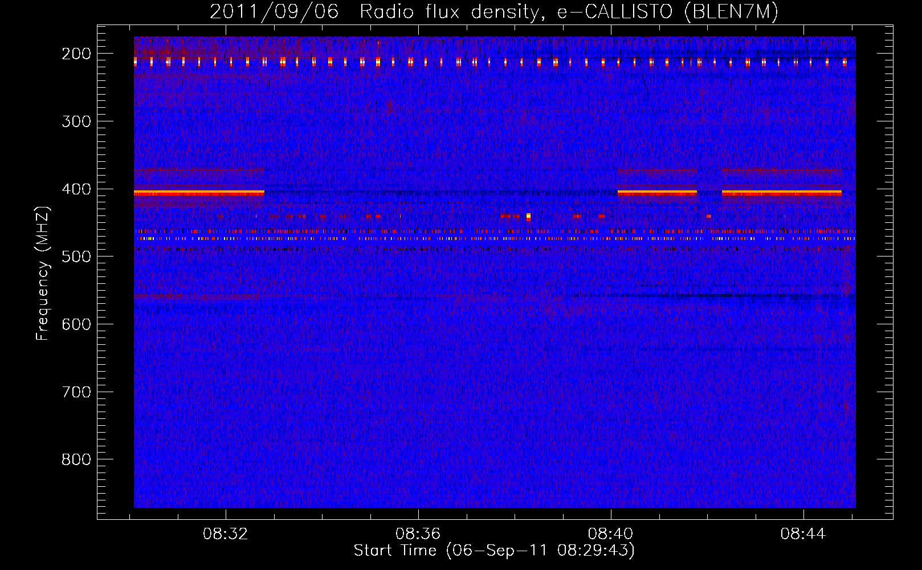Image resolution: width=922 pixels, height=570 pixels.
Task: Click the 400 frequency tick label
Action: 76,189
